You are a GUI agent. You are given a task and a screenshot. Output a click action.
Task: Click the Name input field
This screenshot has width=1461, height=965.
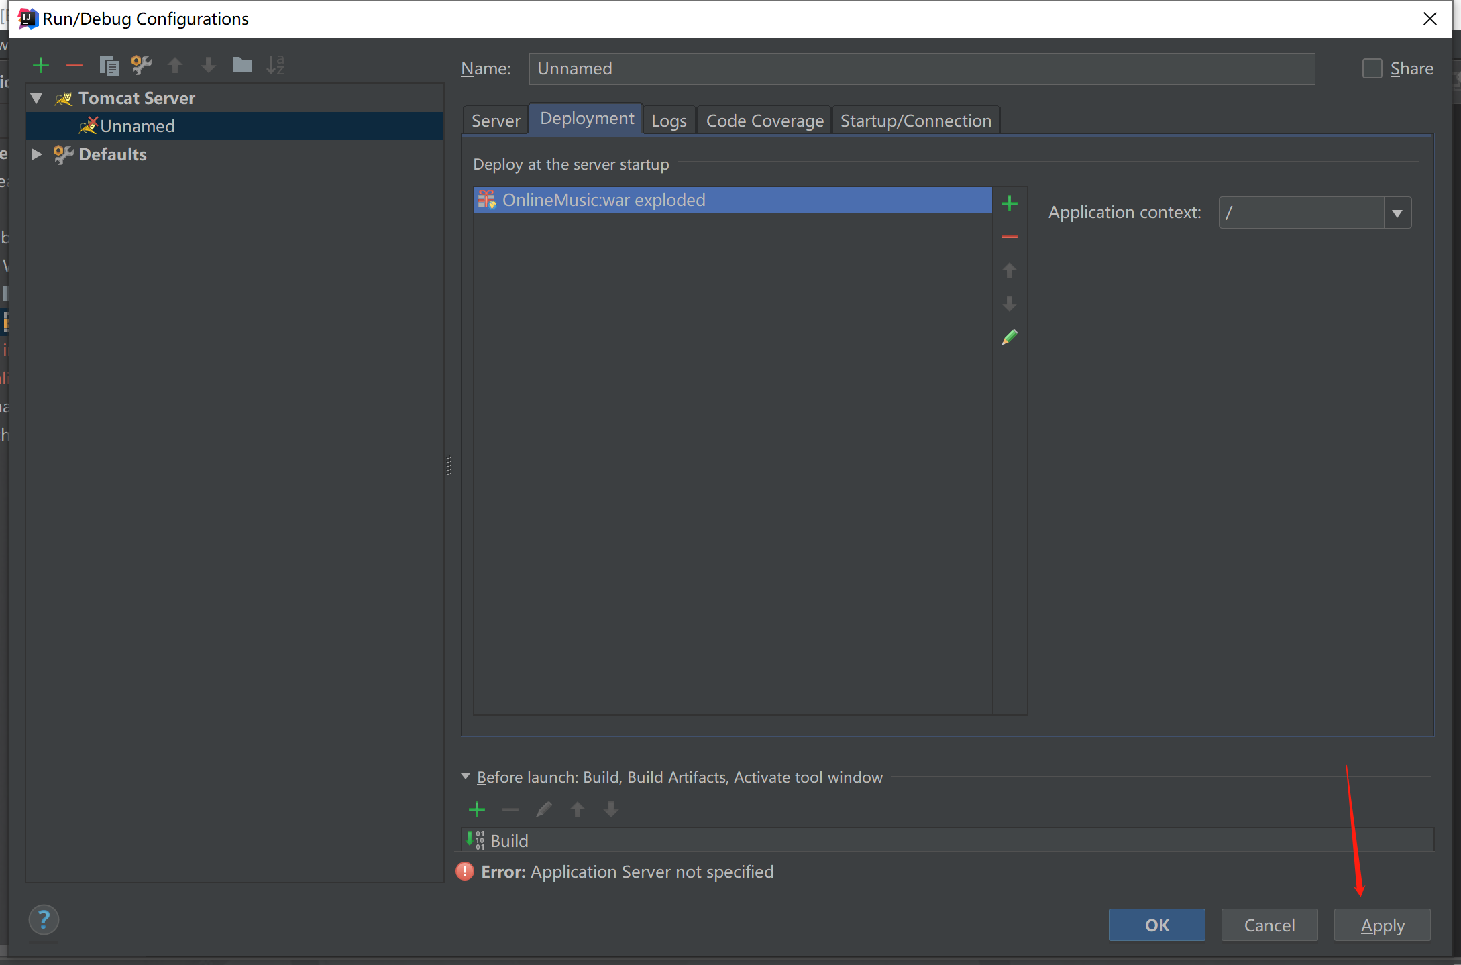(922, 68)
